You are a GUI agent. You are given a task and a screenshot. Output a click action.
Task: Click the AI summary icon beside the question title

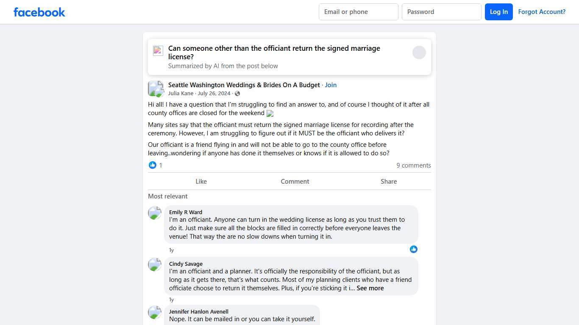158,51
